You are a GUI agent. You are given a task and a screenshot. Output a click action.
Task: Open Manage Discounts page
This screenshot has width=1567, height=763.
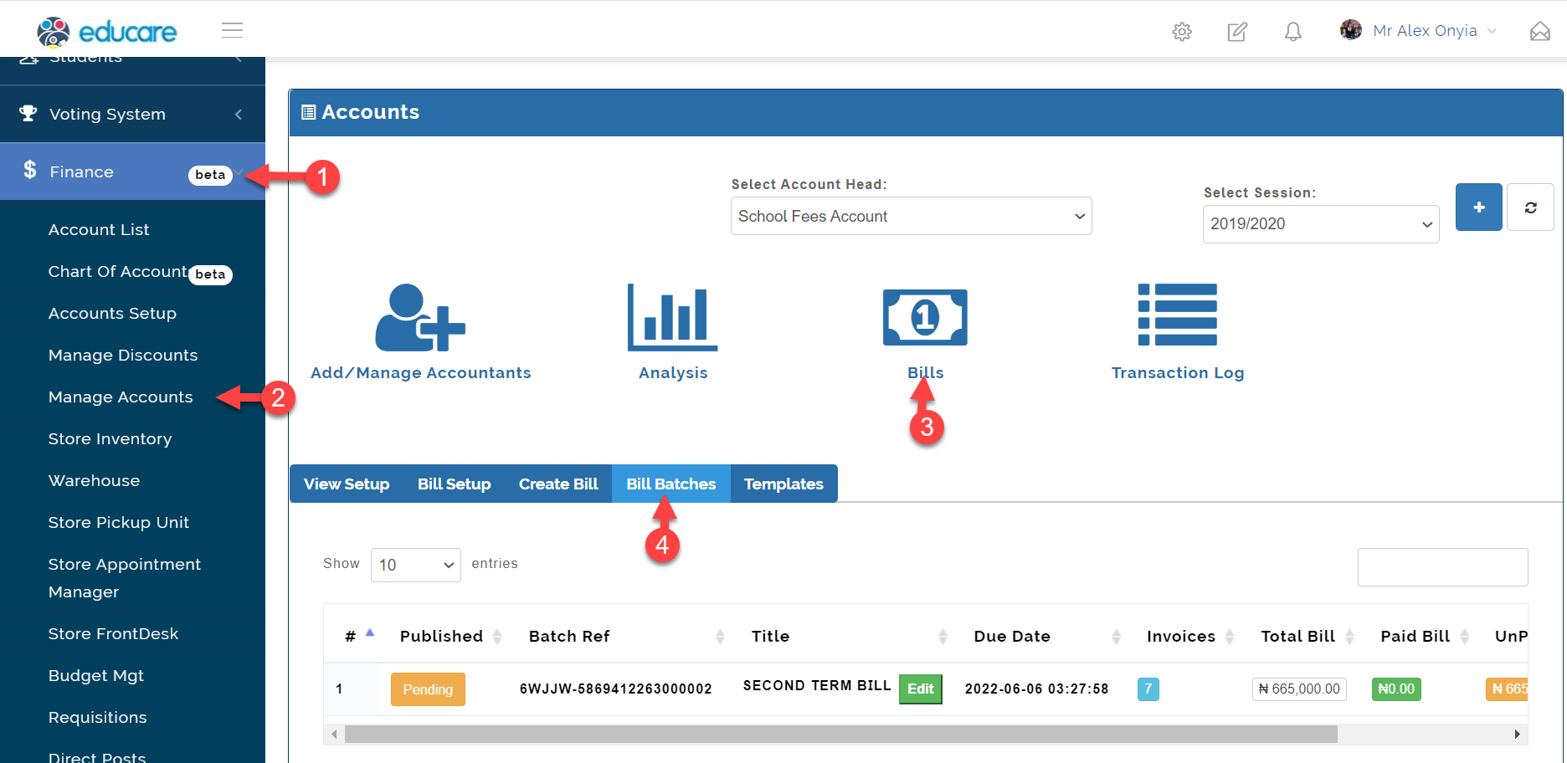click(x=123, y=355)
